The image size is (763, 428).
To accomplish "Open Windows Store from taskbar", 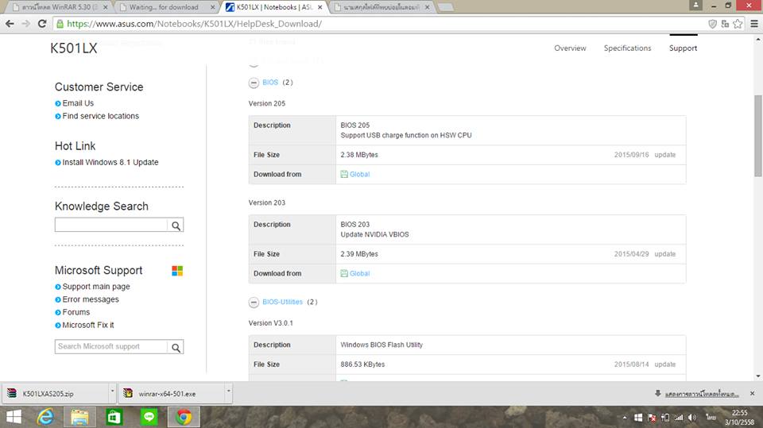I will click(114, 417).
